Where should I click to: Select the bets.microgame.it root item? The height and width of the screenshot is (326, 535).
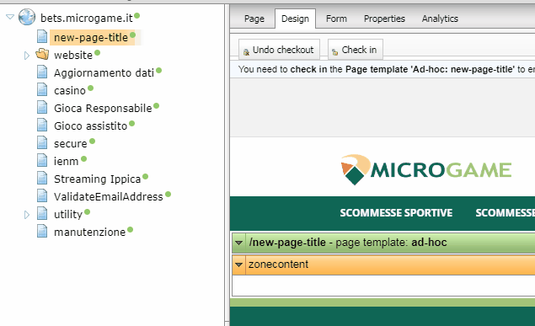86,18
